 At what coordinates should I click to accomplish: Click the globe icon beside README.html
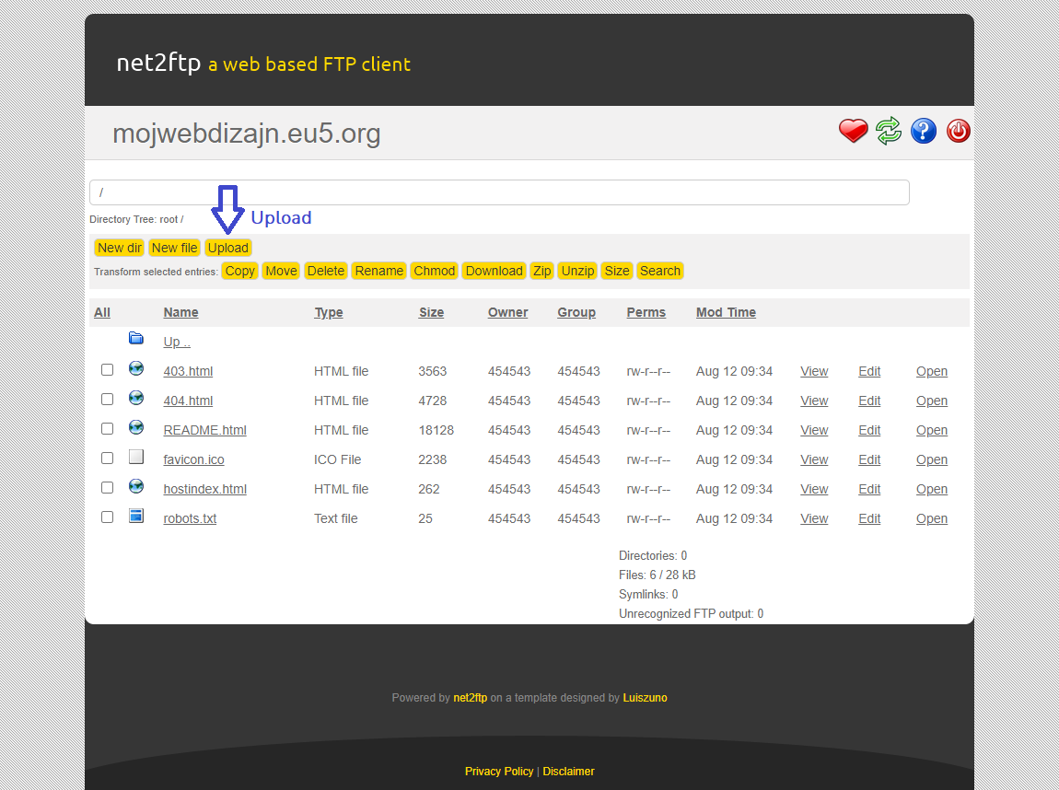pyautogui.click(x=136, y=426)
